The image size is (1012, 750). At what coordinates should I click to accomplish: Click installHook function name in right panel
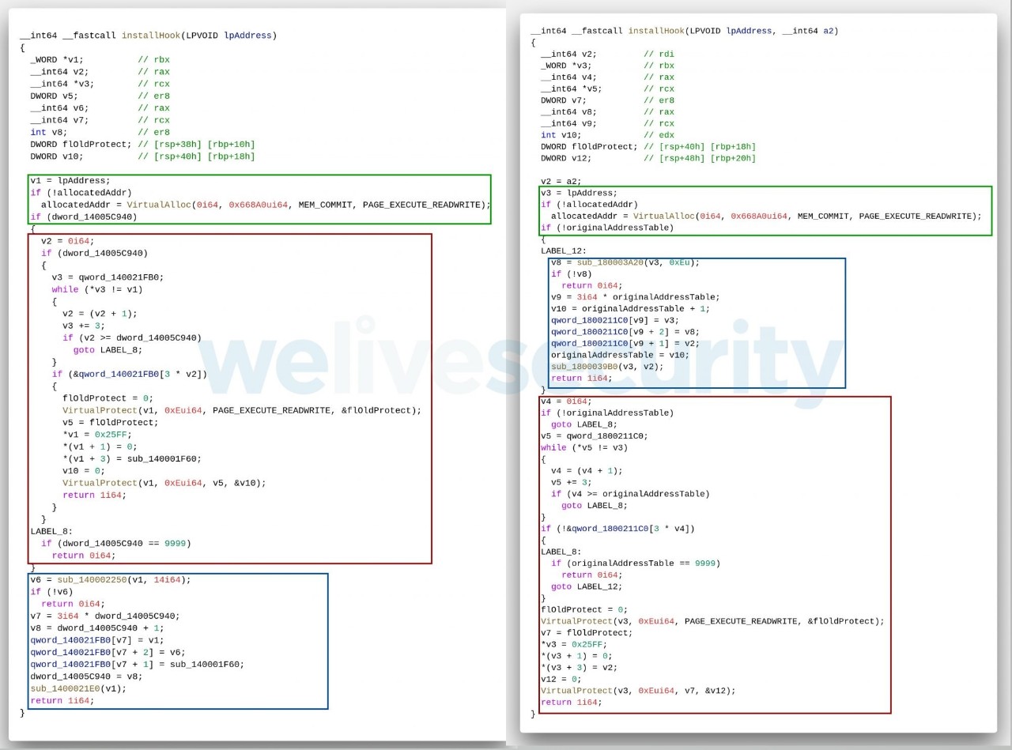pos(657,31)
